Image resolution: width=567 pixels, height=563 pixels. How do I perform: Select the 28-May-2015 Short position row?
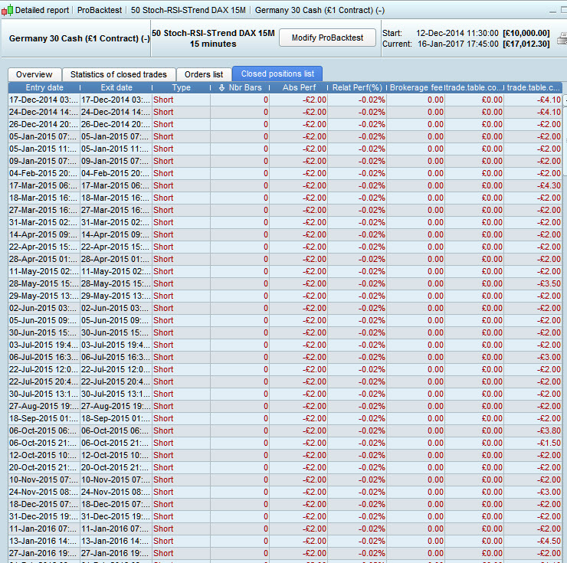point(163,283)
